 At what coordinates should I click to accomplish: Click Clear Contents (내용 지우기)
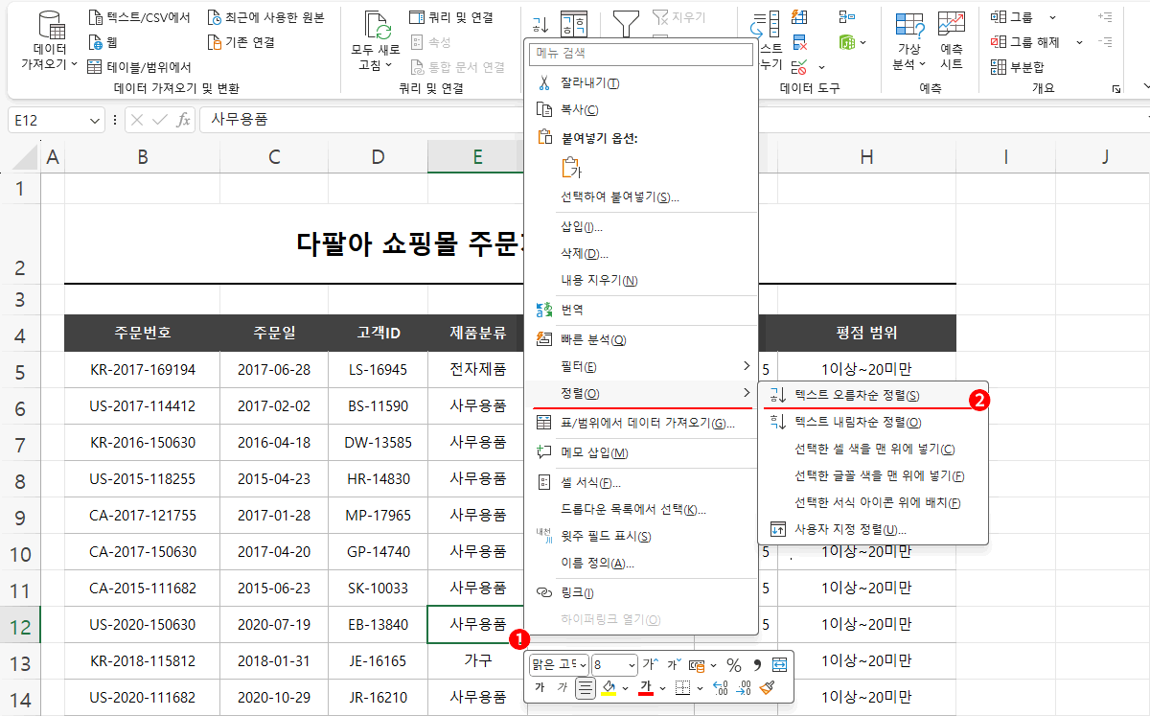click(643, 281)
